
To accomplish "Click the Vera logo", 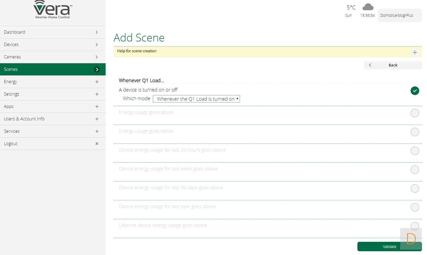I will coord(53,10).
